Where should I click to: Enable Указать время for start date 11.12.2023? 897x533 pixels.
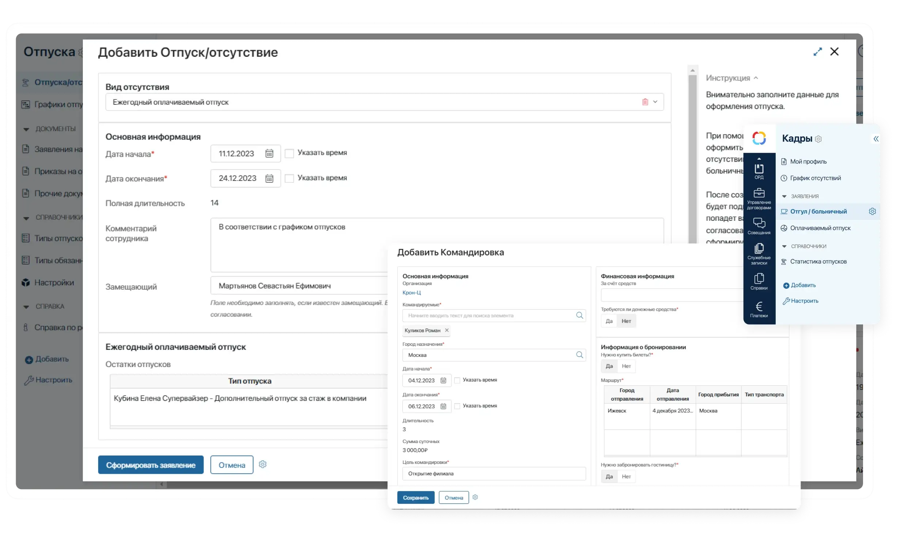point(289,153)
